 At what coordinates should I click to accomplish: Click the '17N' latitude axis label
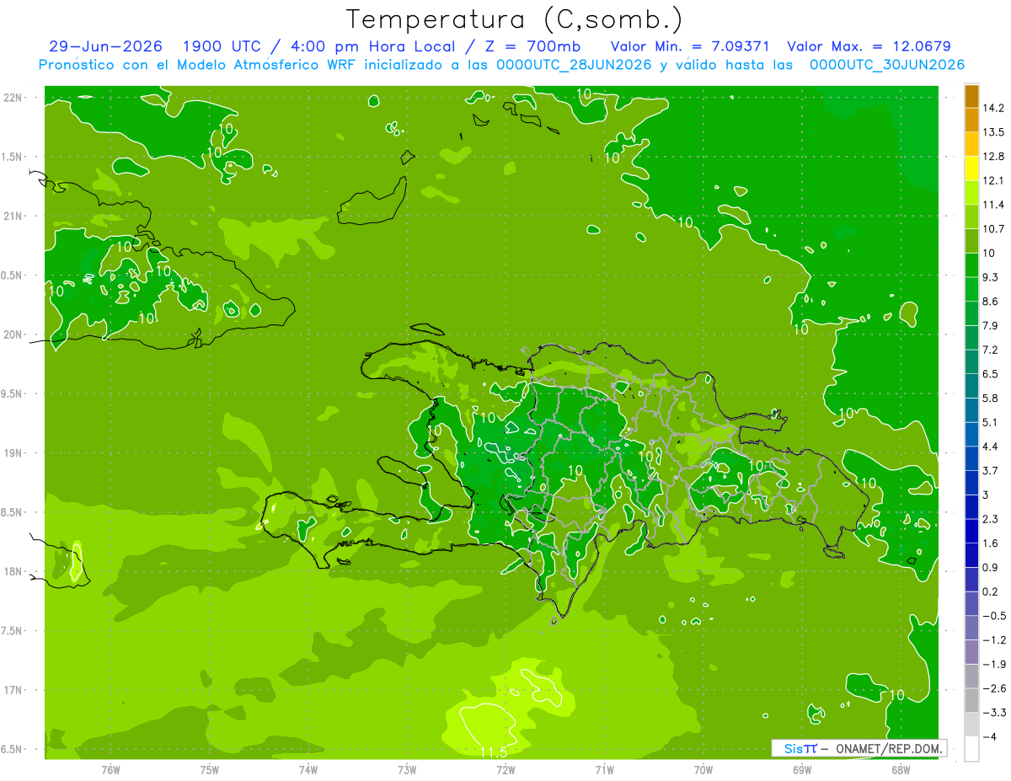[13, 690]
